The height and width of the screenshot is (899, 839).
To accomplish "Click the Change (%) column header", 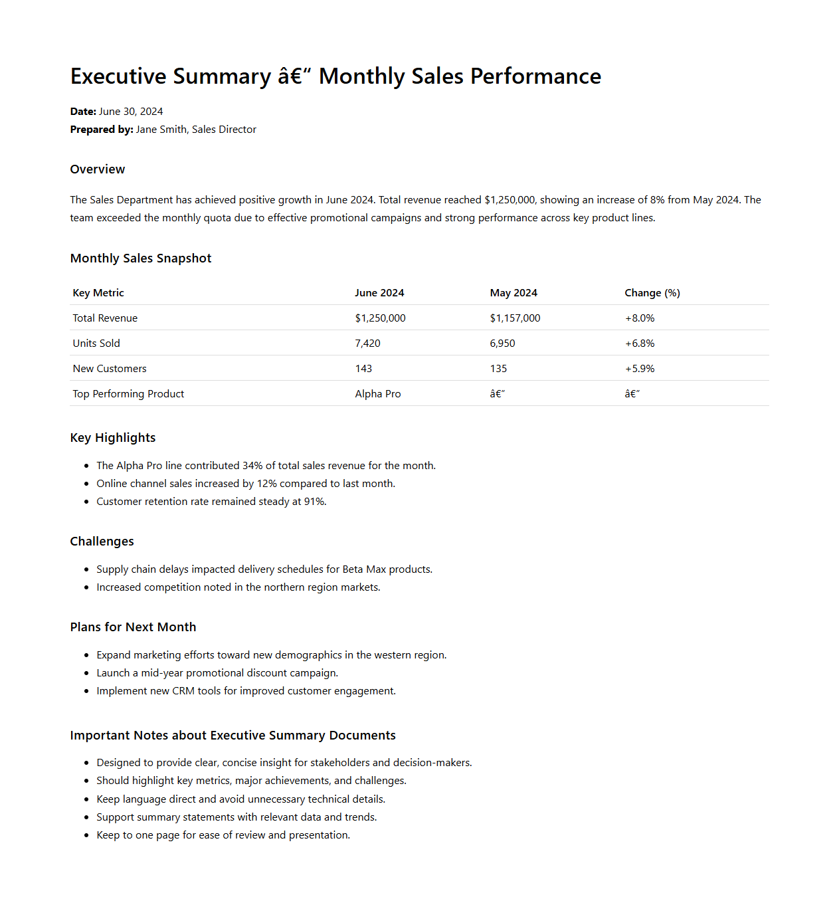I will 652,293.
